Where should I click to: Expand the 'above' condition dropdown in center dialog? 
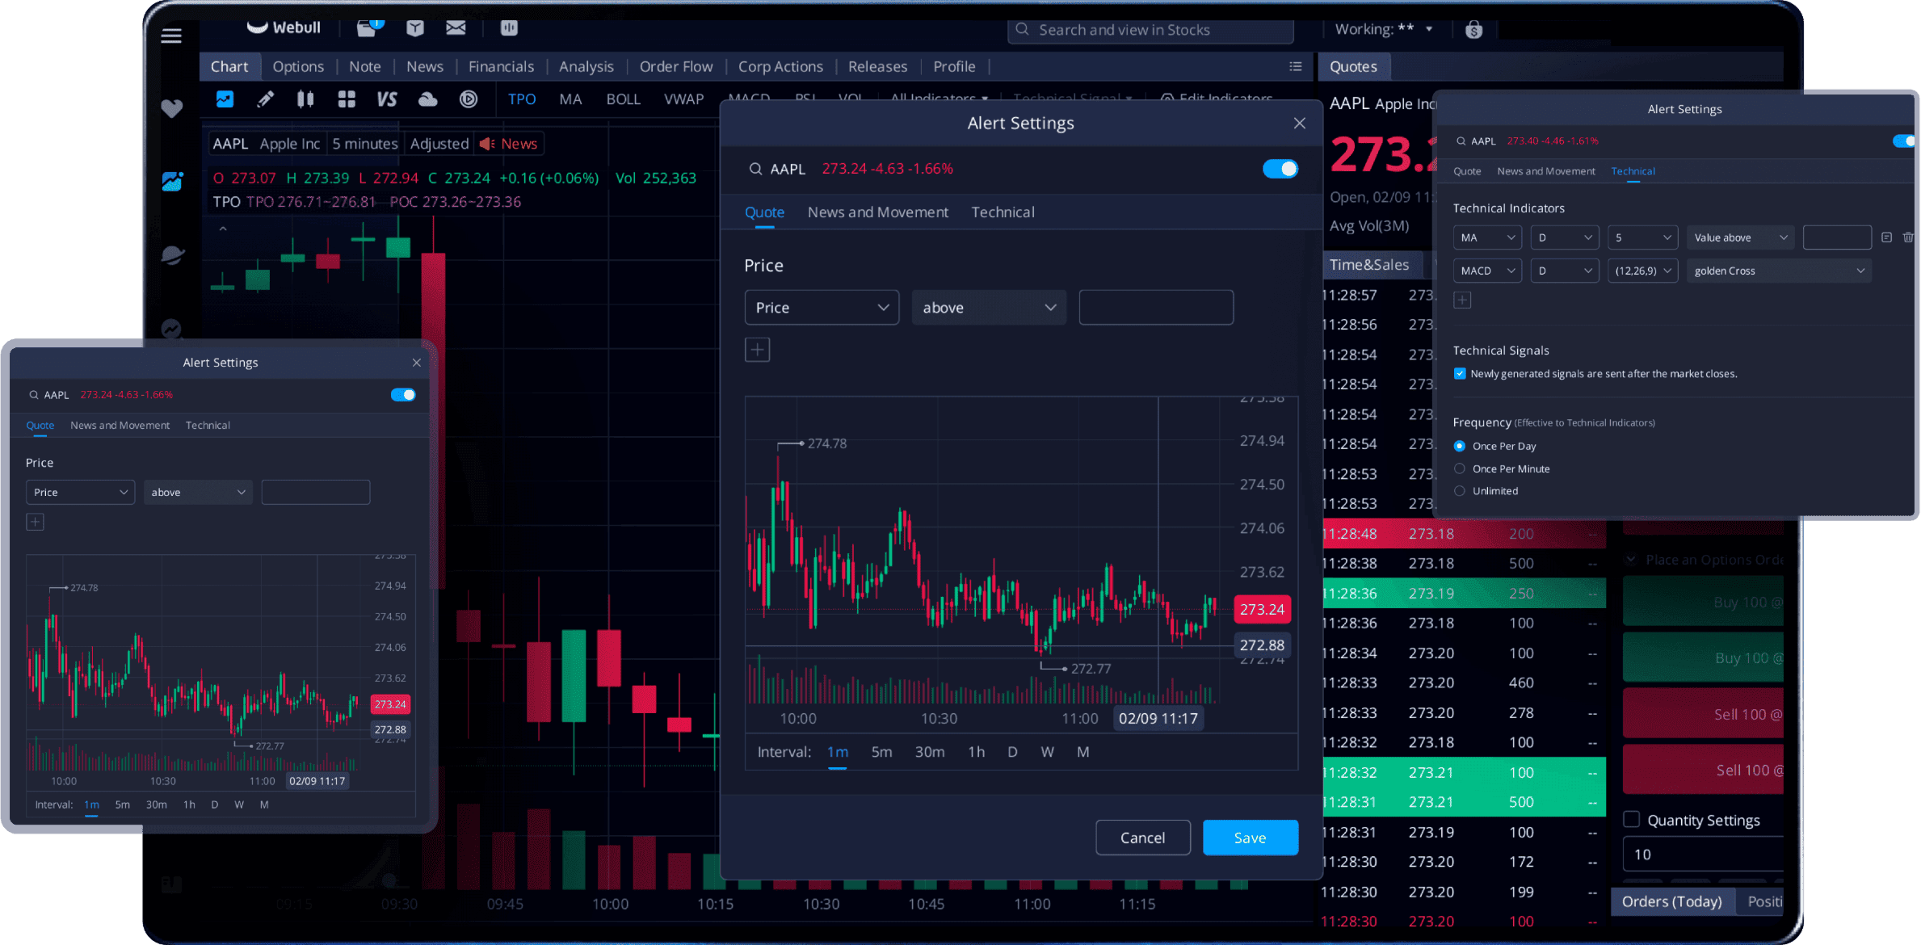(x=989, y=308)
